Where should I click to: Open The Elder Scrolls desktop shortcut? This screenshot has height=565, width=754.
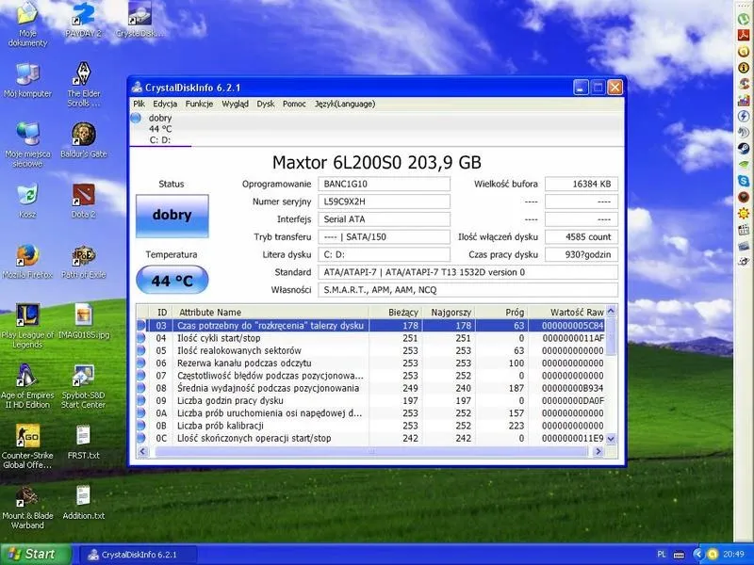click(83, 84)
